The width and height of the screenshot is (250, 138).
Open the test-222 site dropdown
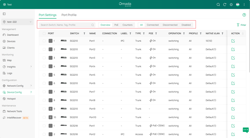17,22
